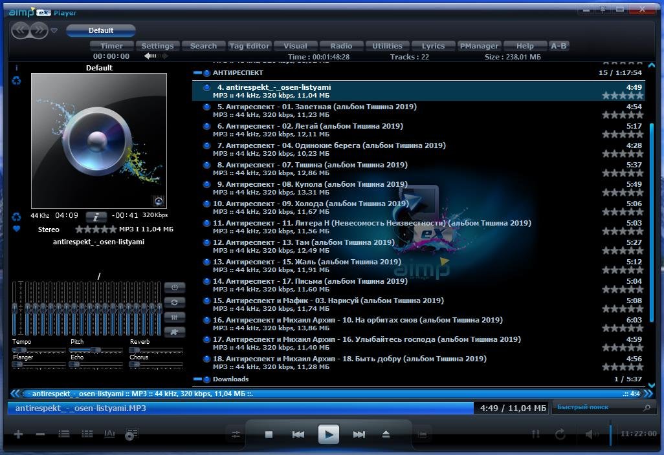The height and width of the screenshot is (455, 664).
Task: Skip to the next track
Action: [x=359, y=434]
